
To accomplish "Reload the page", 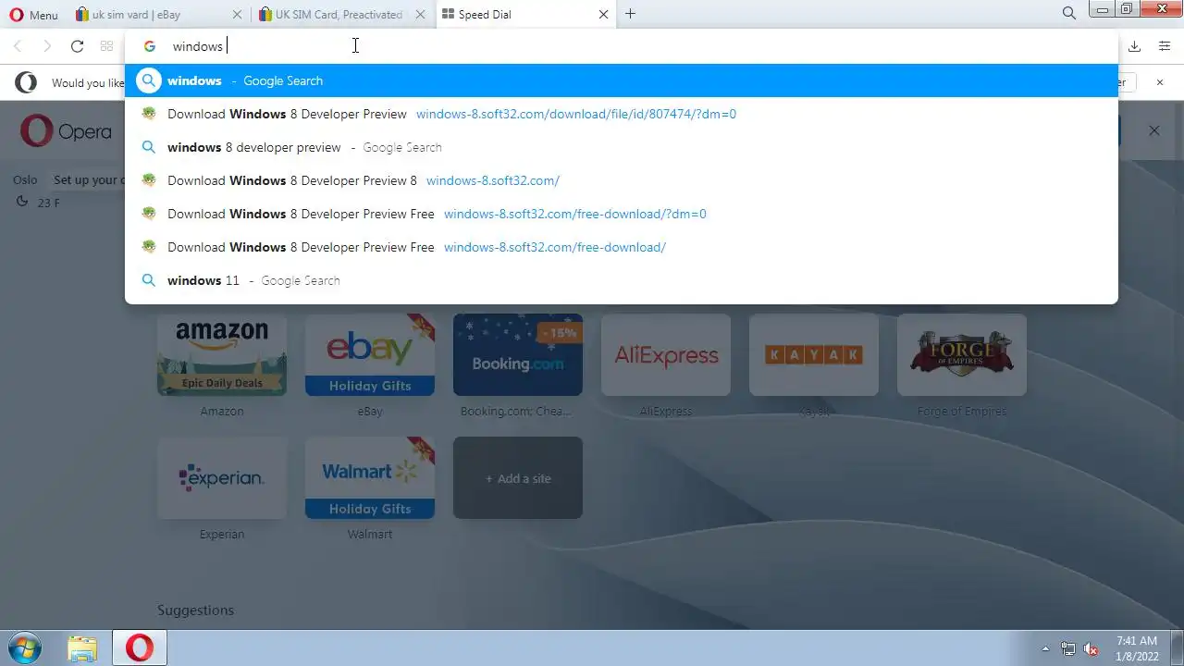I will 77,46.
